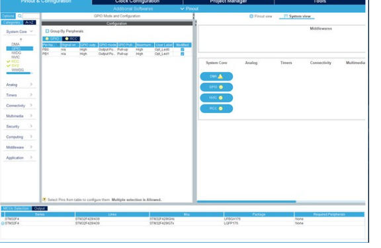
Task: Sort by the User Label column header
Action: (164, 45)
